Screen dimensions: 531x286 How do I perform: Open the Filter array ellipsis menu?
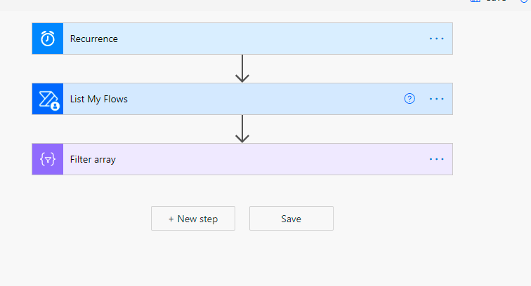coord(436,159)
